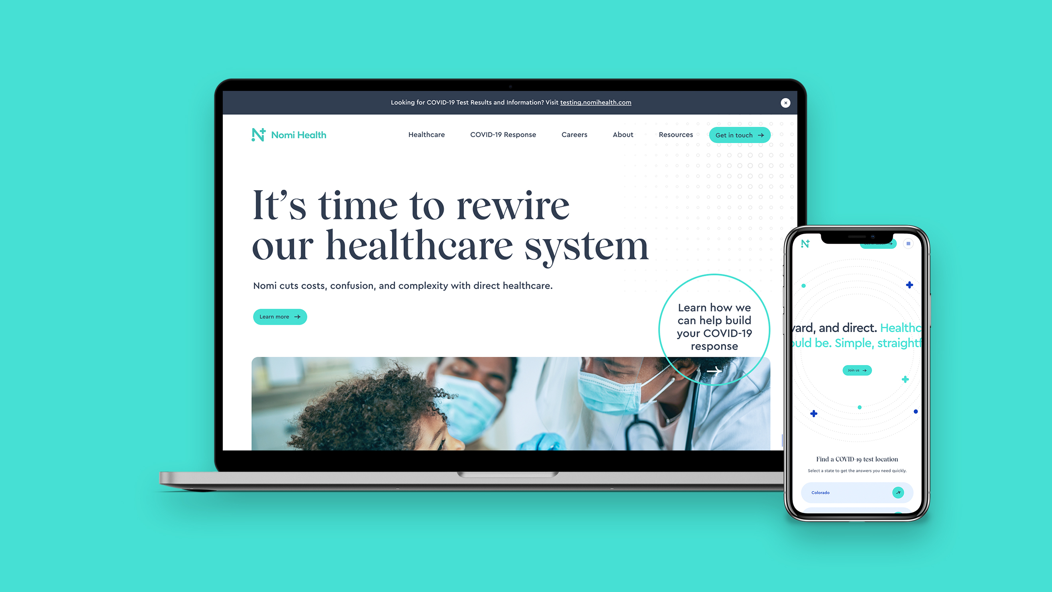Click the Nomi Health logo icon
Image resolution: width=1052 pixels, height=592 pixels.
pyautogui.click(x=259, y=134)
